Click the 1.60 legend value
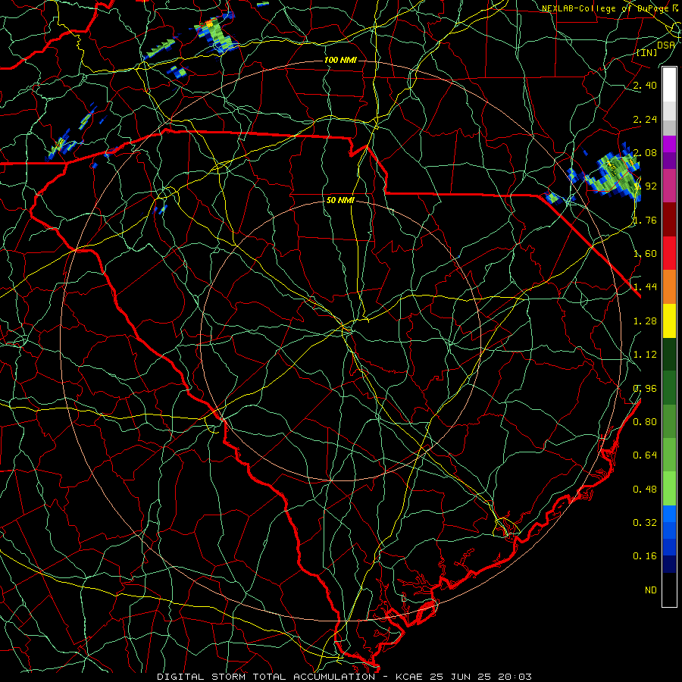The width and height of the screenshot is (682, 682). pyautogui.click(x=645, y=254)
